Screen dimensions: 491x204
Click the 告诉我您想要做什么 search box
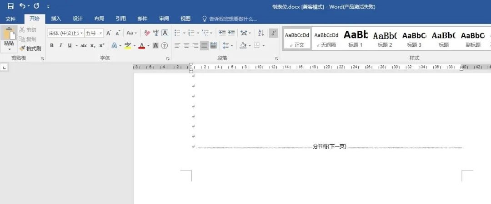[230, 19]
